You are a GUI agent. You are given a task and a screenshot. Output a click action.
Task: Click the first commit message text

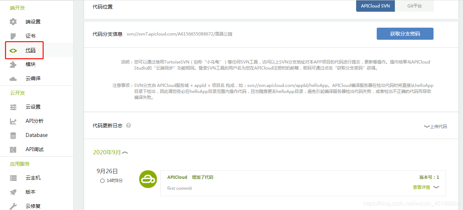[179, 188]
